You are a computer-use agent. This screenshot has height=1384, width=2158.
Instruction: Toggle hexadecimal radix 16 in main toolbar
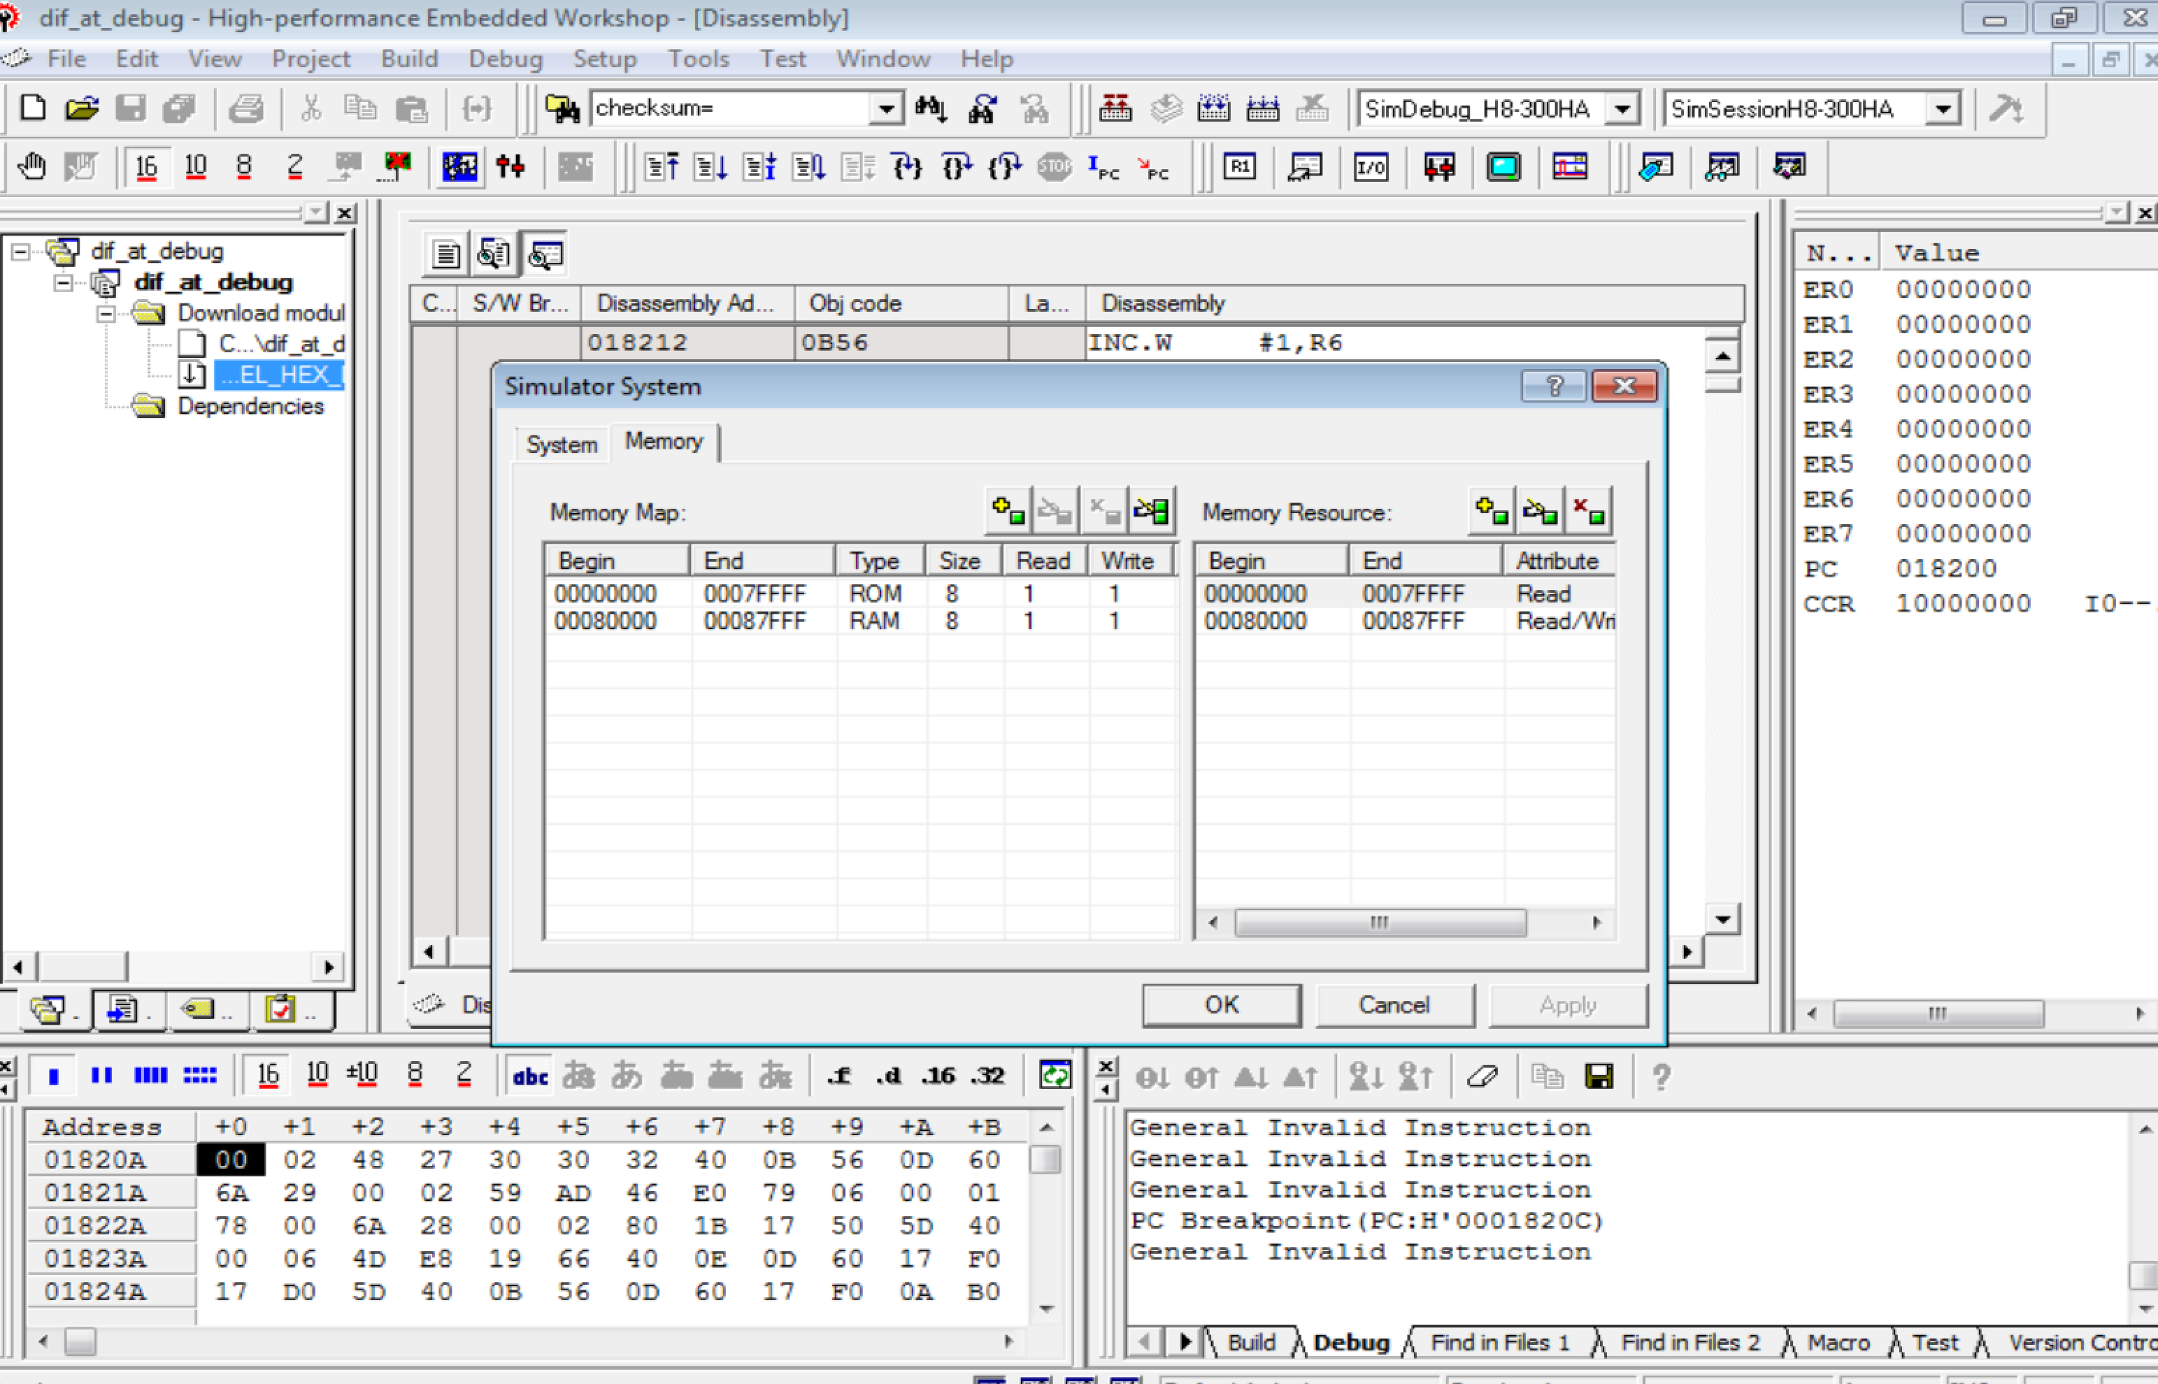pos(147,167)
